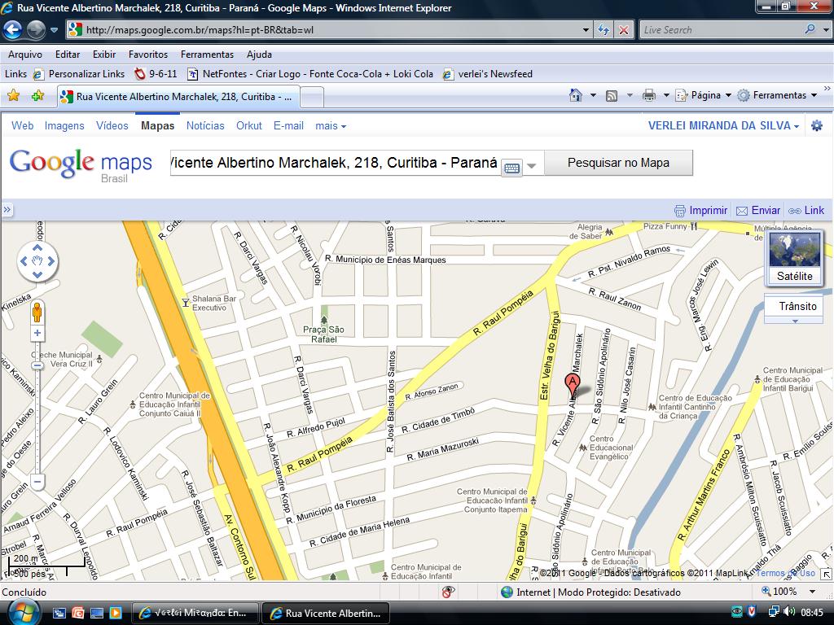Click the red marker A on the map
Viewport: 834px width, 625px height.
573,386
